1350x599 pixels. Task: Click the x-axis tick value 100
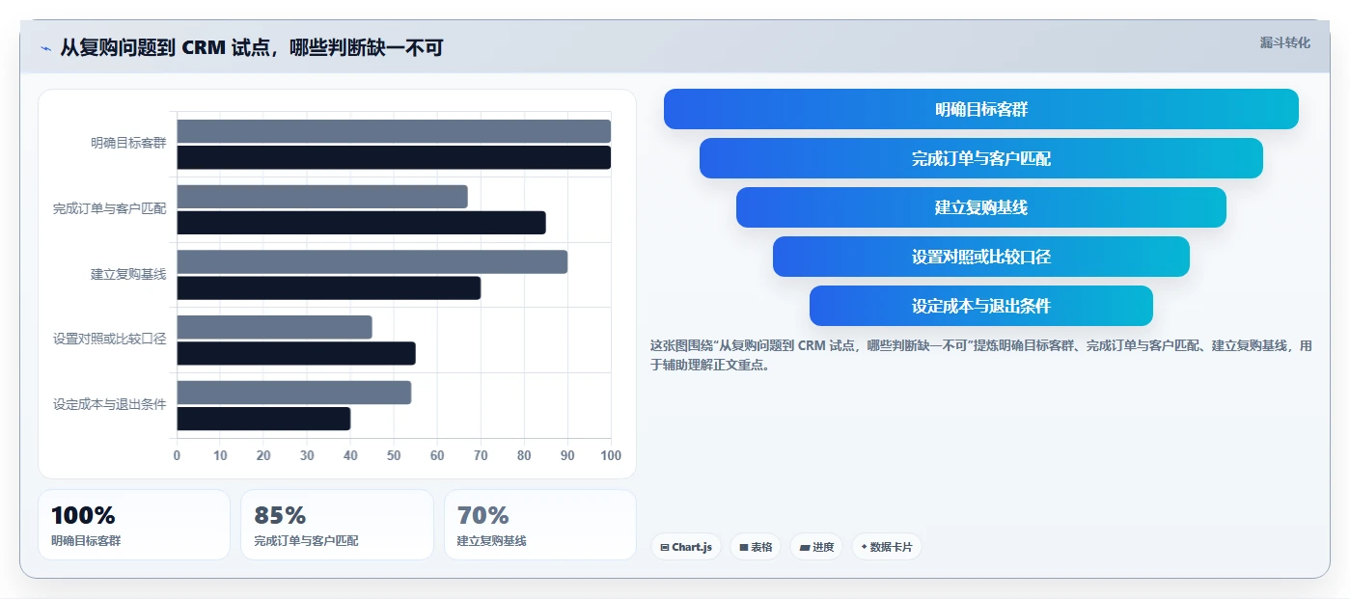pos(611,456)
